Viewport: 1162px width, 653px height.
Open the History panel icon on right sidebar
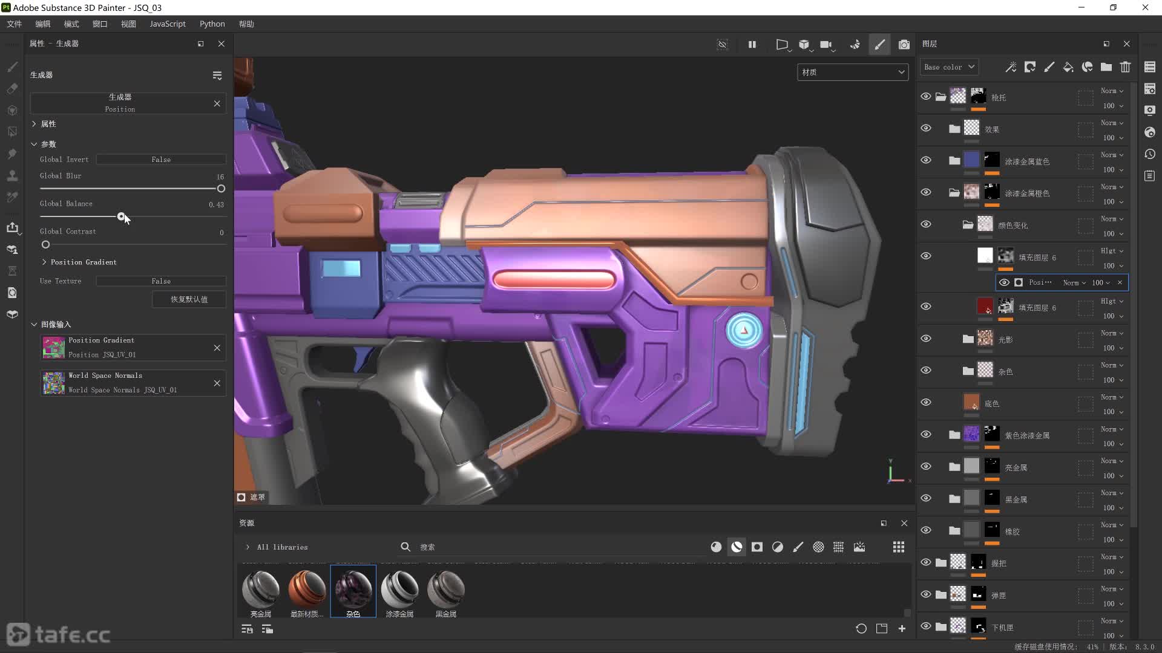(x=1150, y=154)
